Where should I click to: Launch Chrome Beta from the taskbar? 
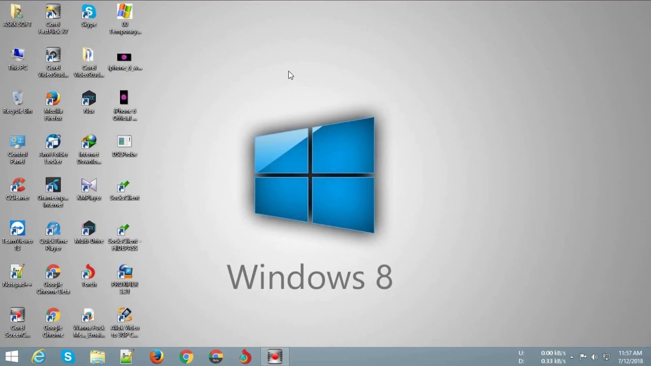click(216, 357)
